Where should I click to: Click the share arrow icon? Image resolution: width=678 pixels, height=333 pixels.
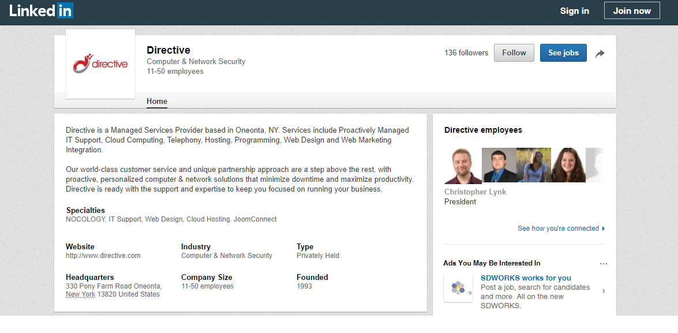tap(600, 54)
